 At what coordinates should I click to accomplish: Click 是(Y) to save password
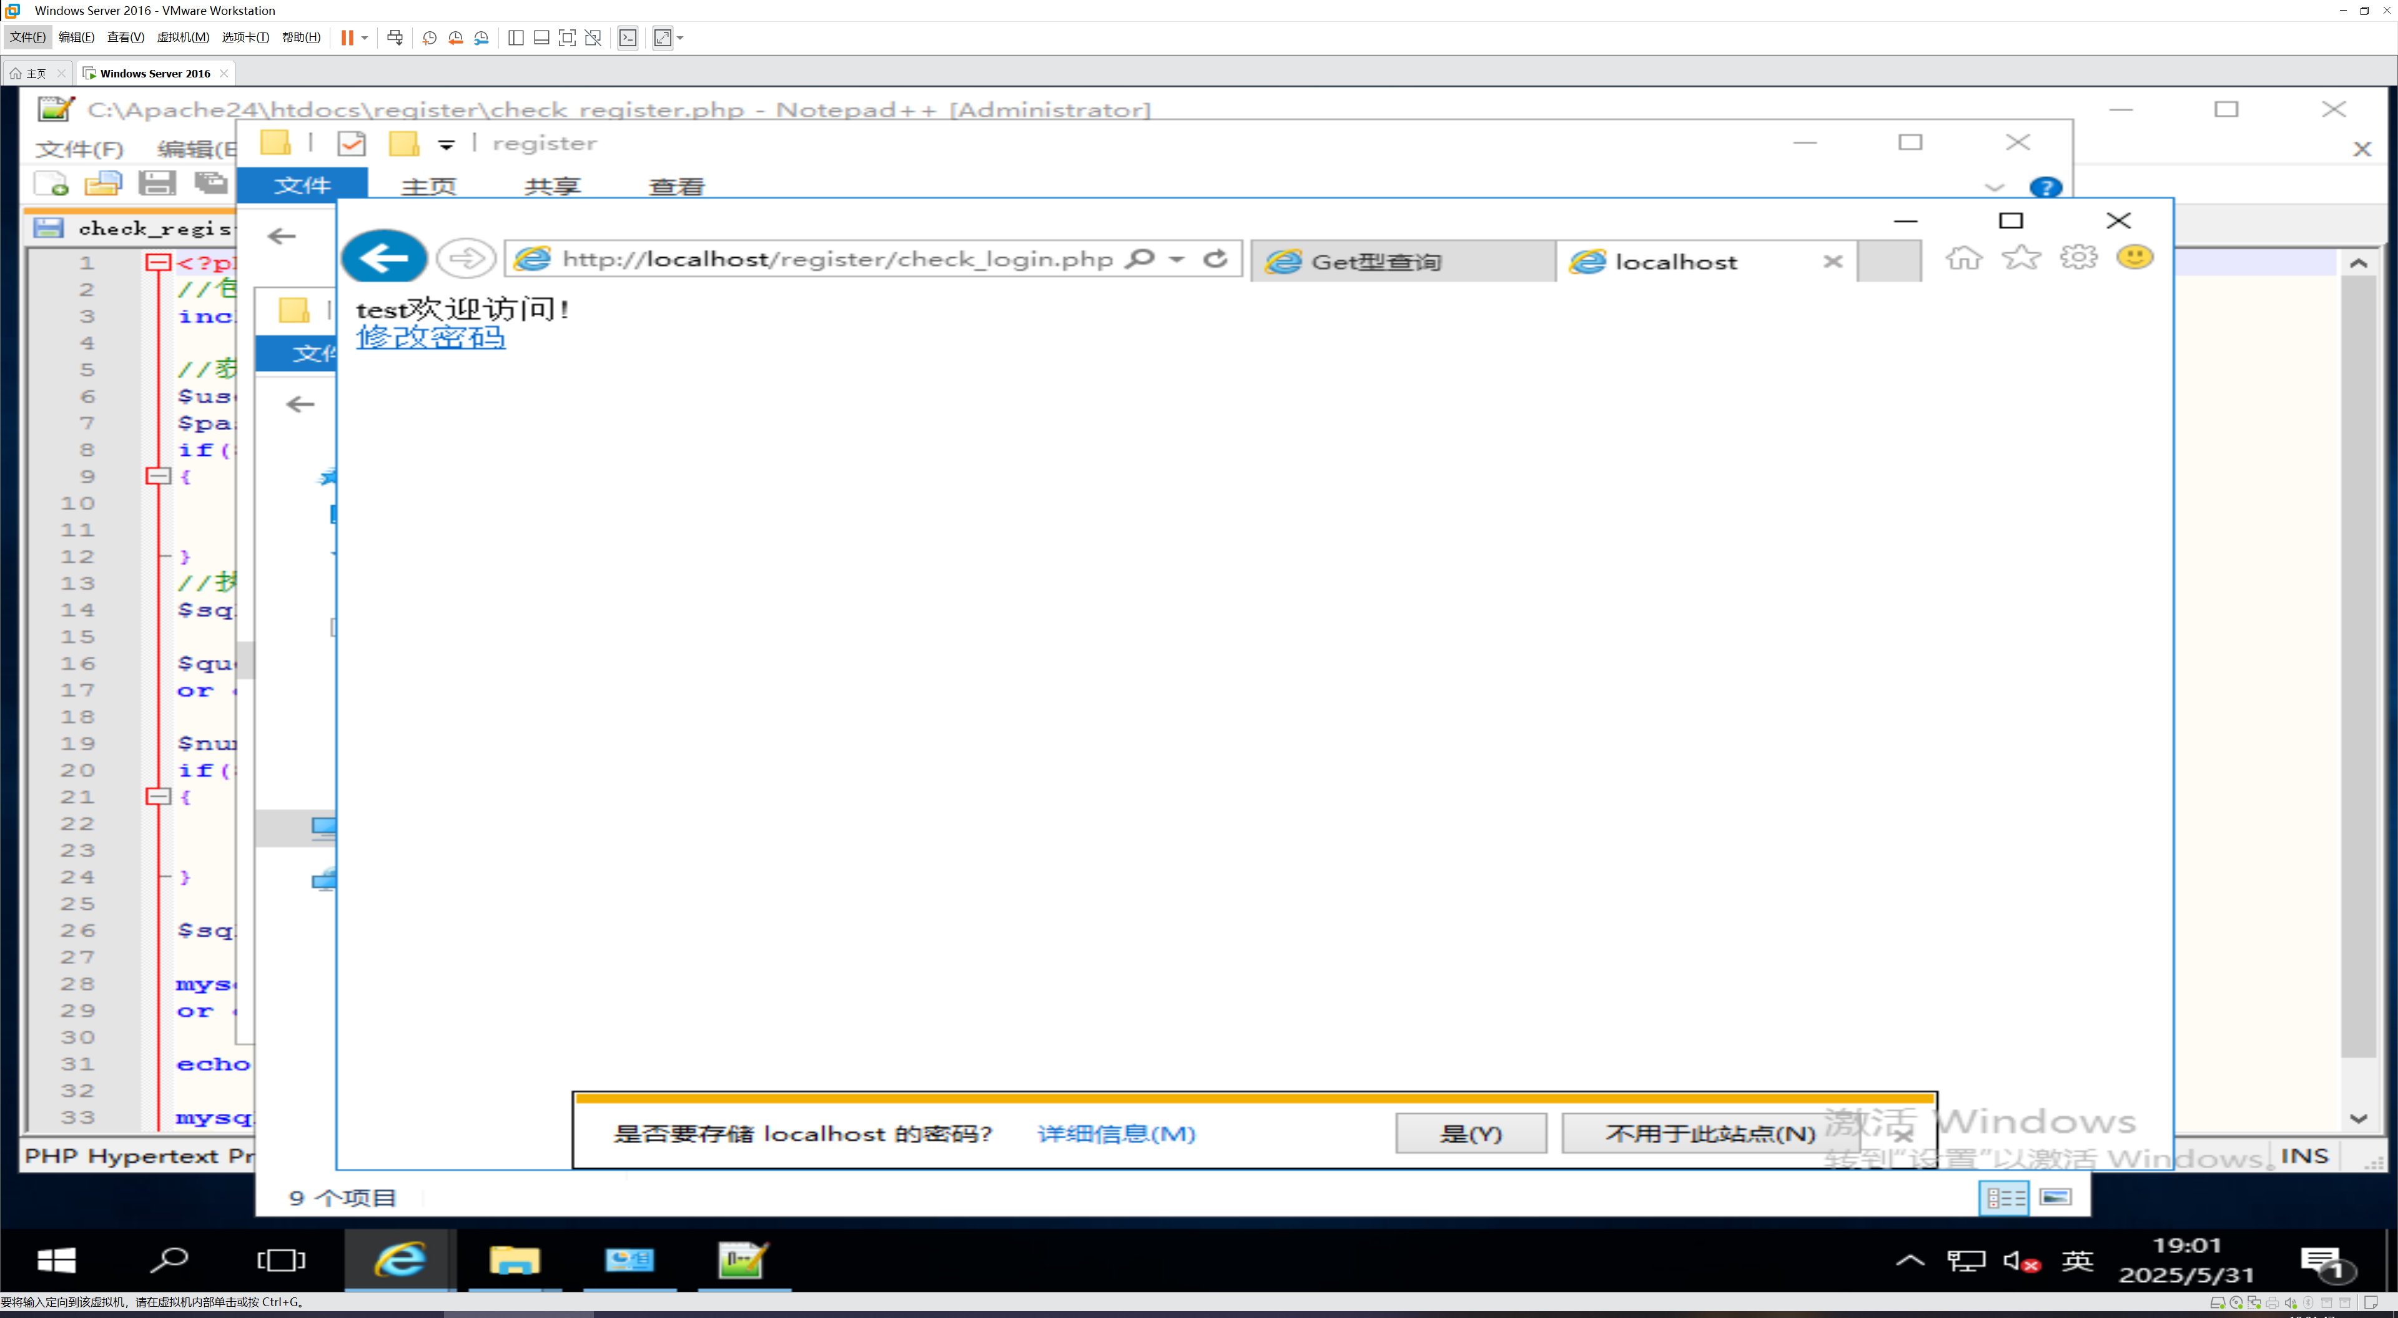pyautogui.click(x=1470, y=1133)
